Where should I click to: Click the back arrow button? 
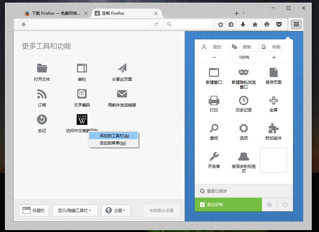(24, 24)
